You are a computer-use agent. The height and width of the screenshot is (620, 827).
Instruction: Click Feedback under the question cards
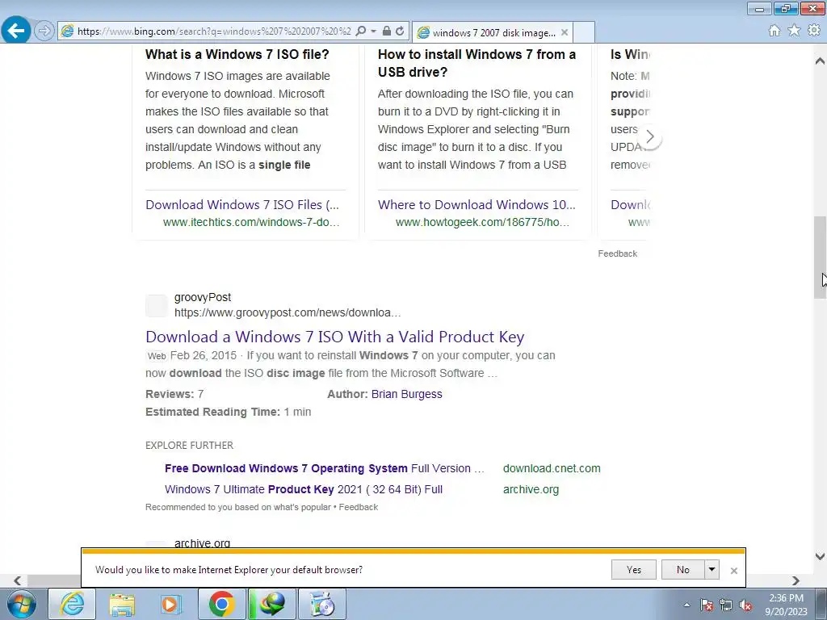pos(617,253)
